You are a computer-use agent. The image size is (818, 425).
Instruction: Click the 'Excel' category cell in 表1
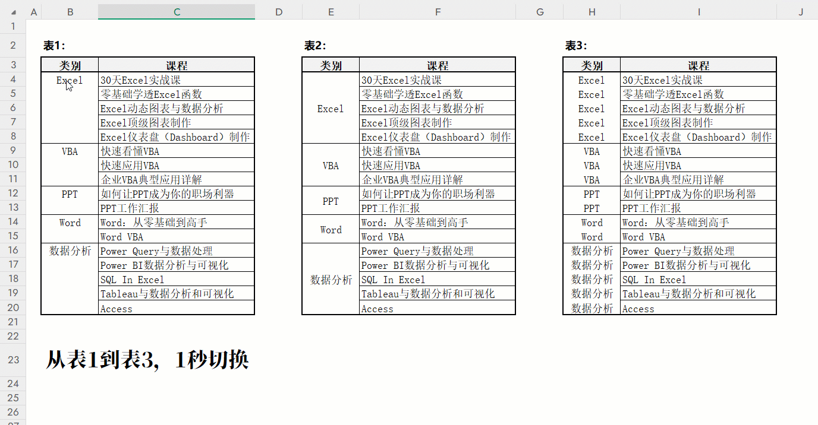(x=70, y=80)
